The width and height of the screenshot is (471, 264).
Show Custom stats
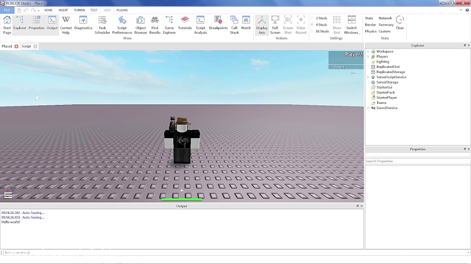[385, 31]
